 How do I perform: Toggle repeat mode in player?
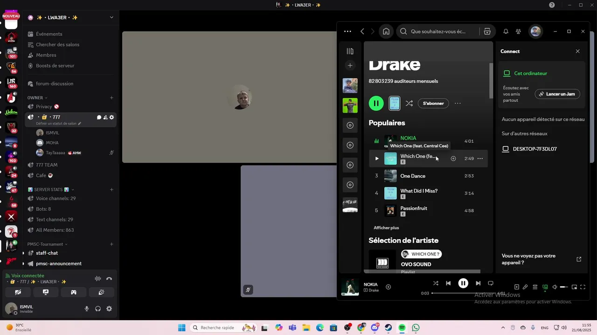click(x=491, y=283)
